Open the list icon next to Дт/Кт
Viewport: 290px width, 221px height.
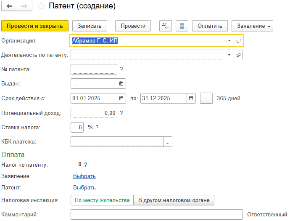click(182, 26)
